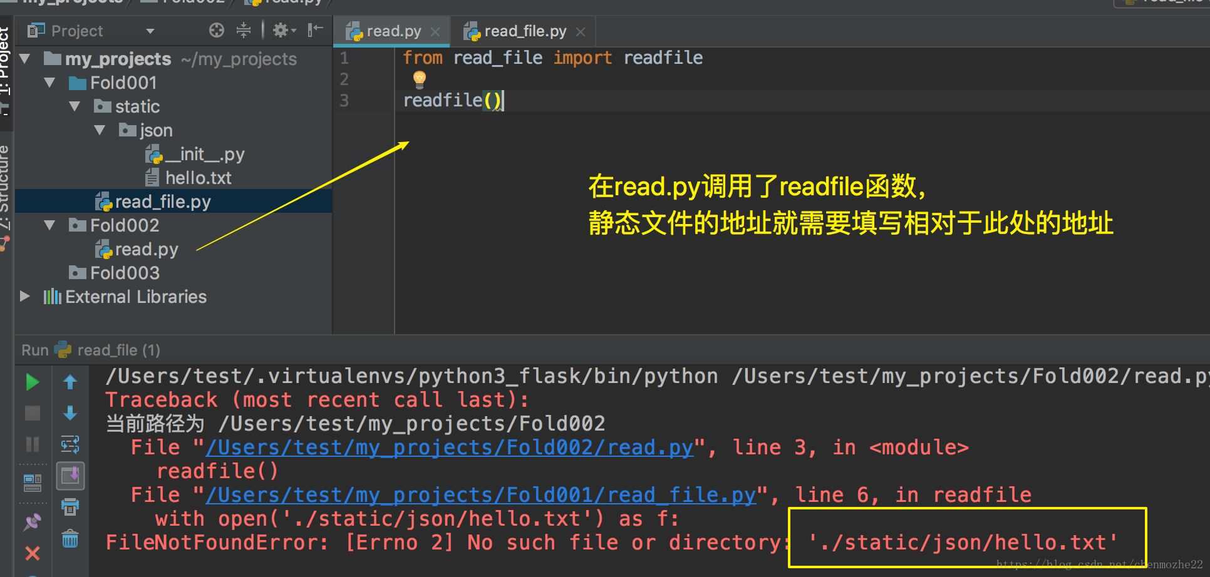Click the pause output icon in Run panel
This screenshot has height=577, width=1210.
32,444
